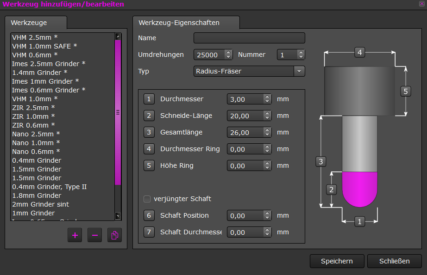Increase Schaft Durchmesser with the up arrow
Image resolution: width=427 pixels, height=275 pixels.
click(x=267, y=230)
